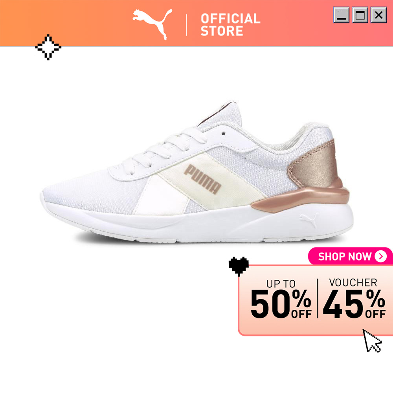Click the divider between the 50% and 45% offers

318,298
